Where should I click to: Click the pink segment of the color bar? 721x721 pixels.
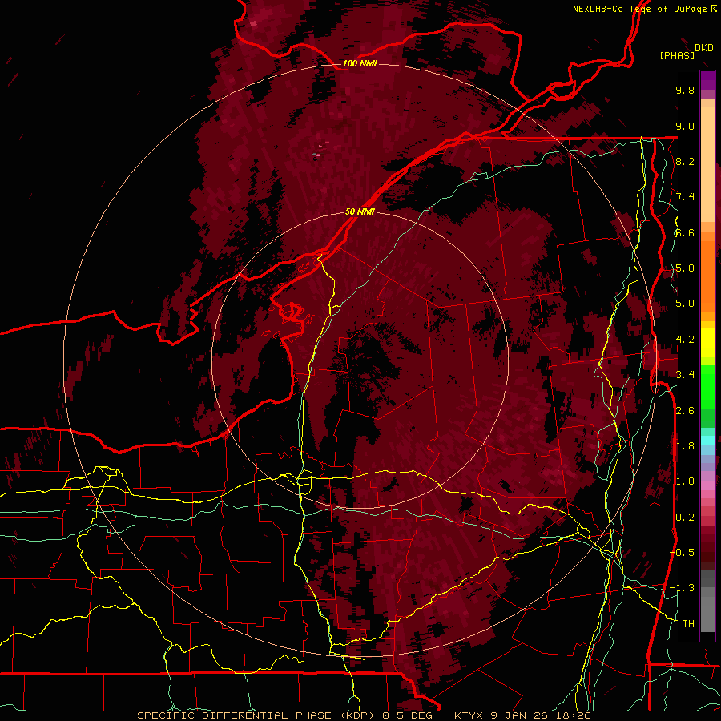tap(707, 485)
